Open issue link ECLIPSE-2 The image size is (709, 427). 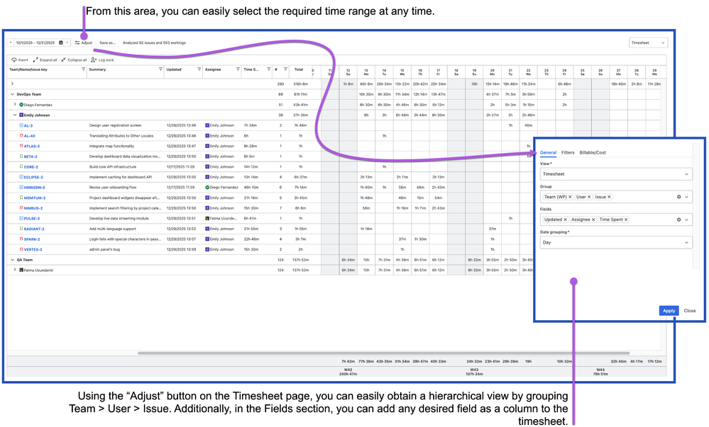point(33,178)
